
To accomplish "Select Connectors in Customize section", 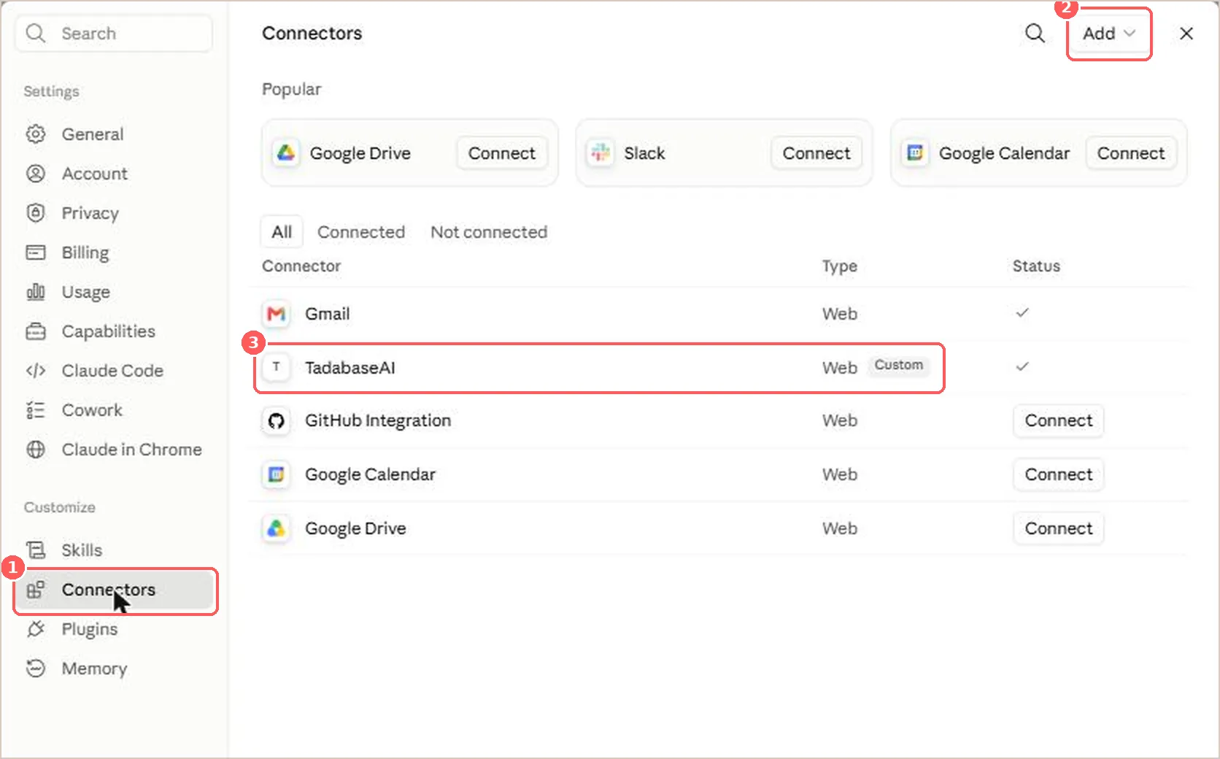I will point(115,590).
